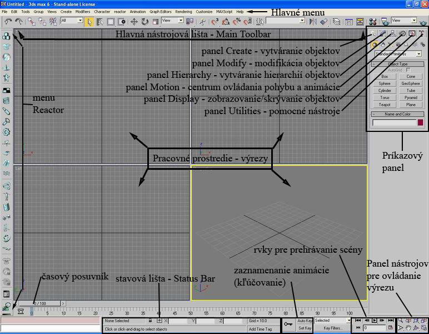Open the Layer Manager stack icon
Screen dimensions: 429x334
click(x=337, y=22)
